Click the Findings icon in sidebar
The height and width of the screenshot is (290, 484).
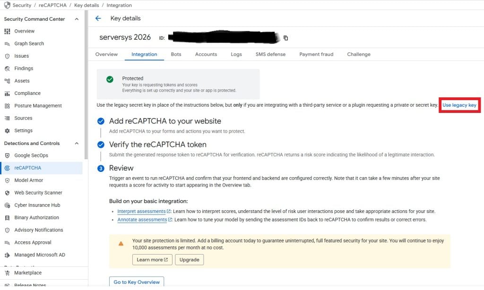(x=7, y=68)
